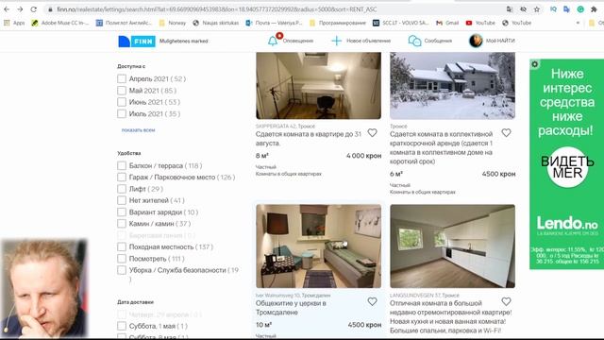Tick the Лифт checkbox

click(x=122, y=189)
